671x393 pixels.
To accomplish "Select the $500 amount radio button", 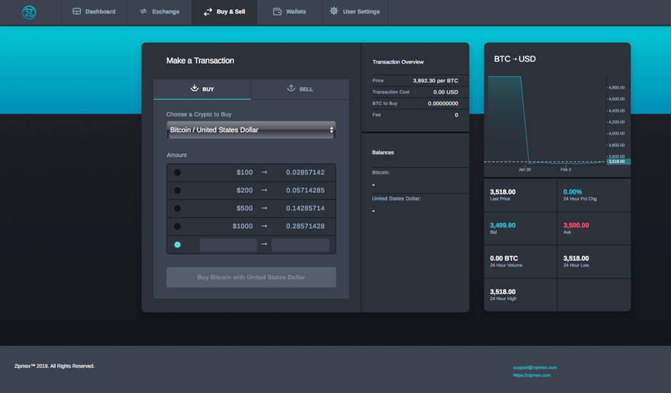I will tap(177, 209).
